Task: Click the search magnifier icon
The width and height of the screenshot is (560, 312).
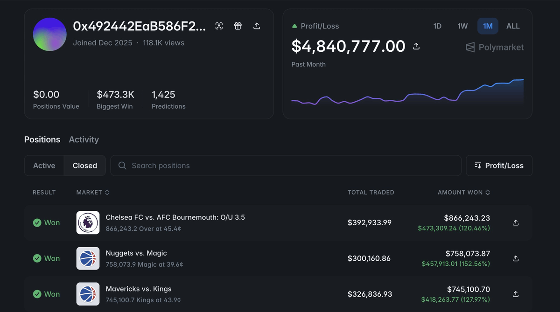Action: pyautogui.click(x=122, y=166)
